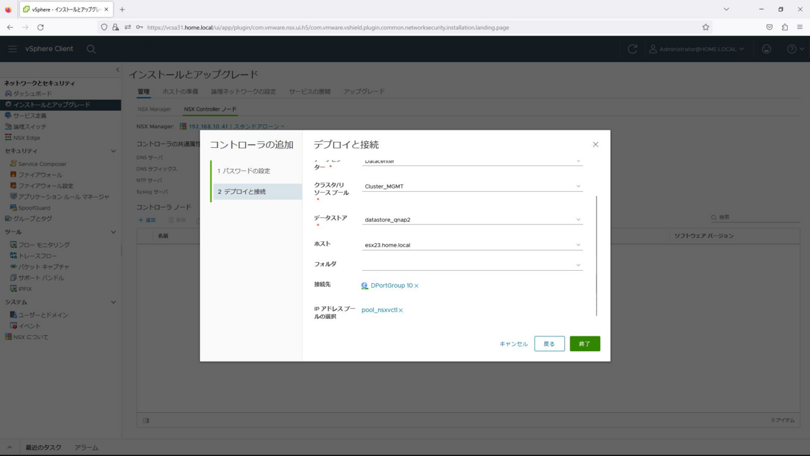Switch to Host Preparation tab
The image size is (810, 456).
(x=180, y=91)
